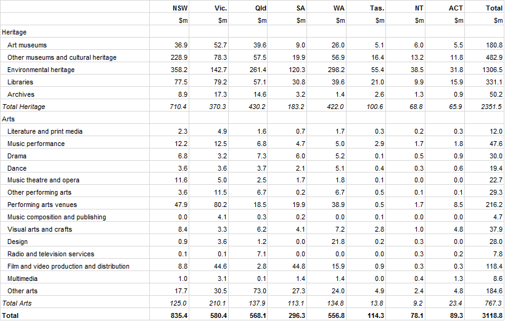Viewport: 505px width, 321px height.
Task: Select the Libraries row label
Action: [20, 82]
